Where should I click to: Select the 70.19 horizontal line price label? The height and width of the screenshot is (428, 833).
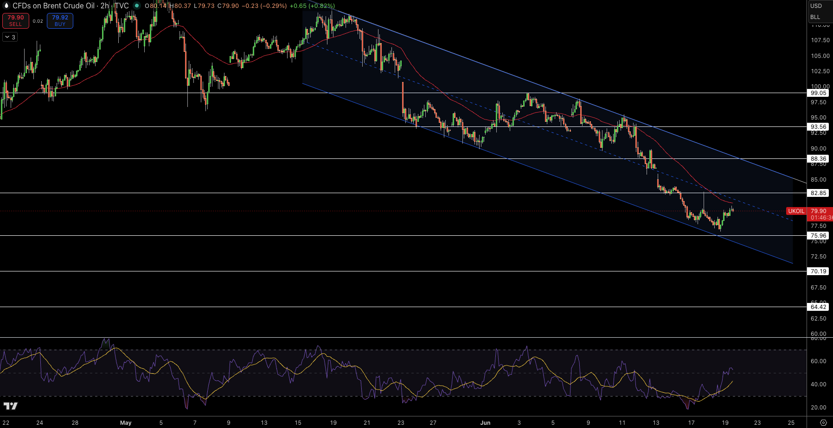tap(818, 271)
